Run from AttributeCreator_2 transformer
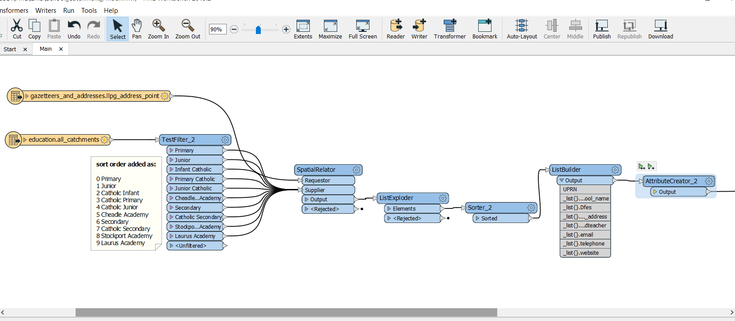Image resolution: width=735 pixels, height=321 pixels. point(651,166)
